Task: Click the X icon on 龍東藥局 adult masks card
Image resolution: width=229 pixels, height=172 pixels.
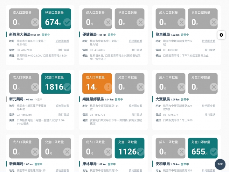Action: (181, 22)
